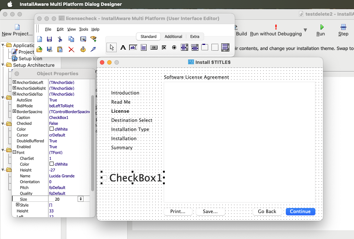Switch to the Extra palette tab
Screen dimensions: 354x239
click(195, 36)
